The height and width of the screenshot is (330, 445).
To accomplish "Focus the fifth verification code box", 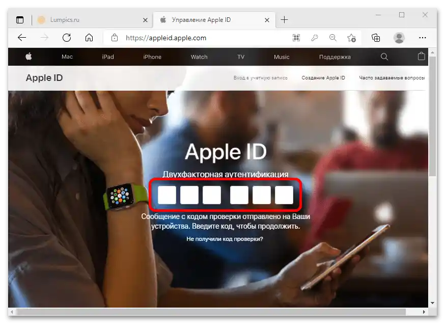I will point(261,195).
